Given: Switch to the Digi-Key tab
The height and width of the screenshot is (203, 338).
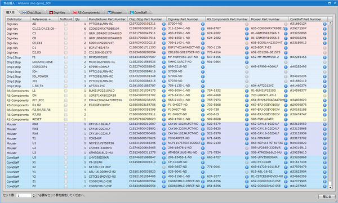Looking at the screenshot, I should pos(57,12).
